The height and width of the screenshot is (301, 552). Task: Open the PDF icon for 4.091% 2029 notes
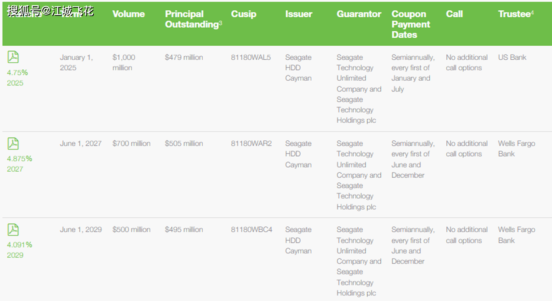13,230
